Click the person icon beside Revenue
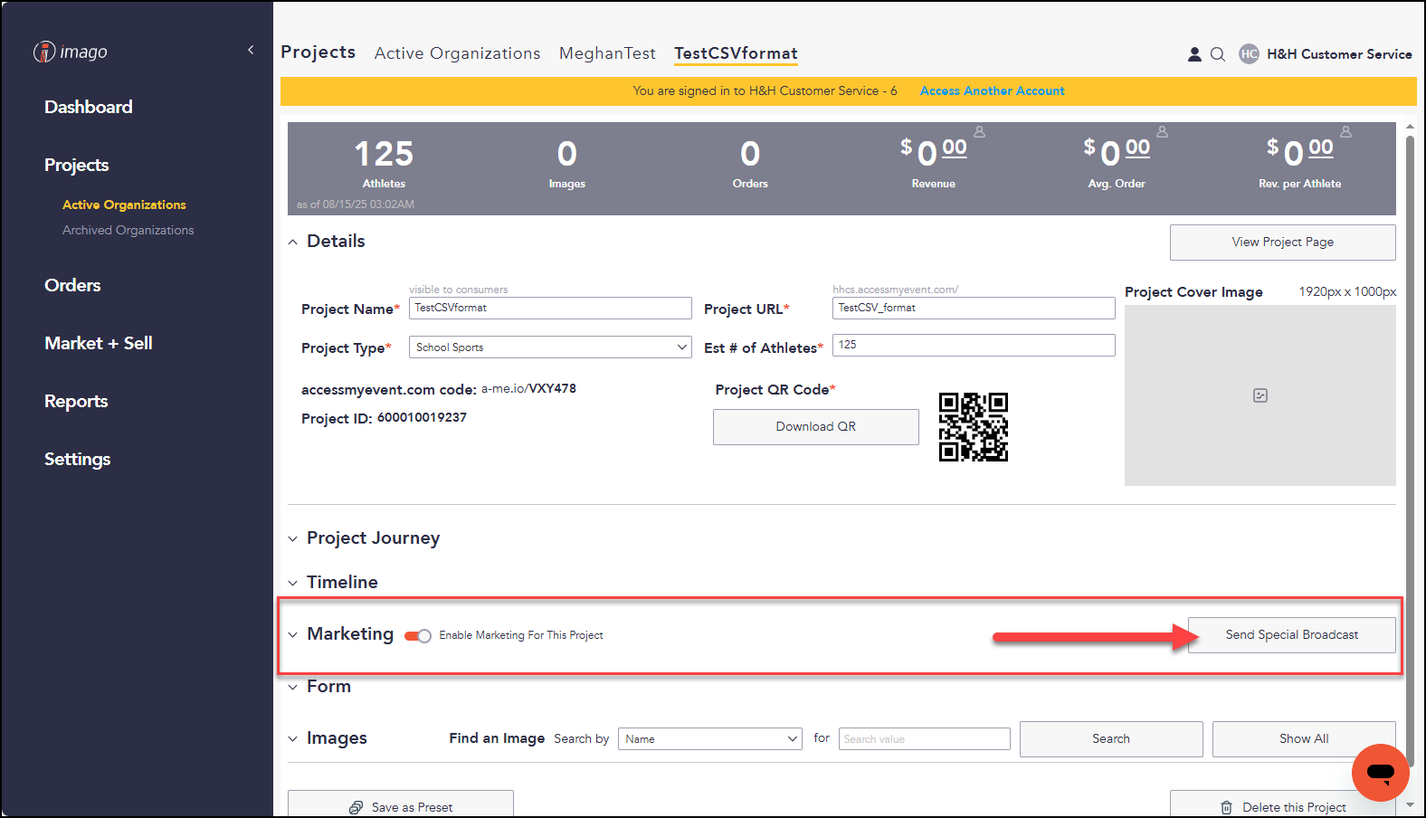This screenshot has height=818, width=1426. tap(979, 132)
